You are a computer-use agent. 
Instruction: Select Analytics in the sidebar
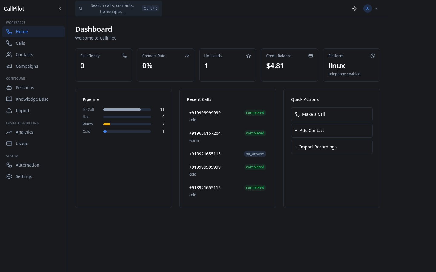(34, 132)
